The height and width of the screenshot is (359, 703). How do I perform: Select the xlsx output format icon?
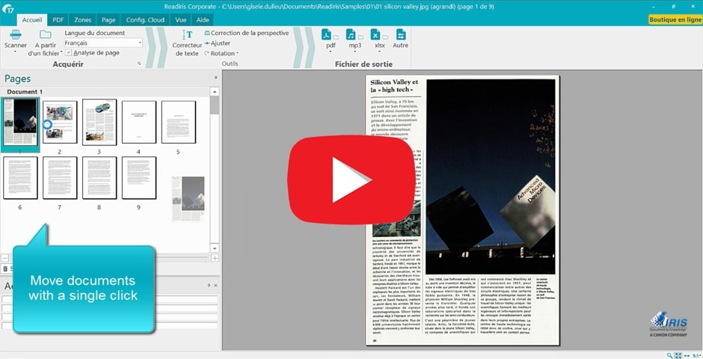point(375,34)
